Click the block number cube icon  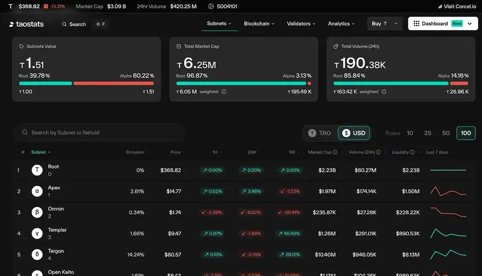coord(211,6)
